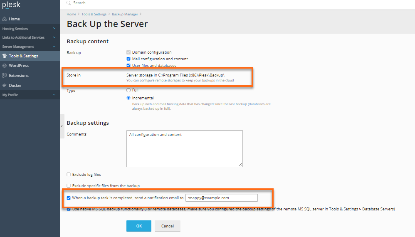Click the Store in label
Viewport: 415px width, 237px height.
[x=74, y=75]
